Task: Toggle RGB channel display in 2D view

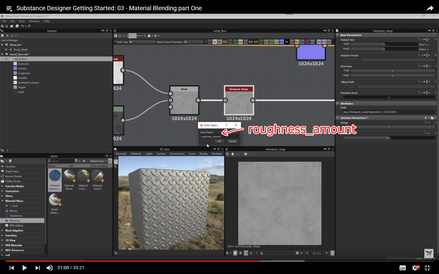Action: [228, 253]
